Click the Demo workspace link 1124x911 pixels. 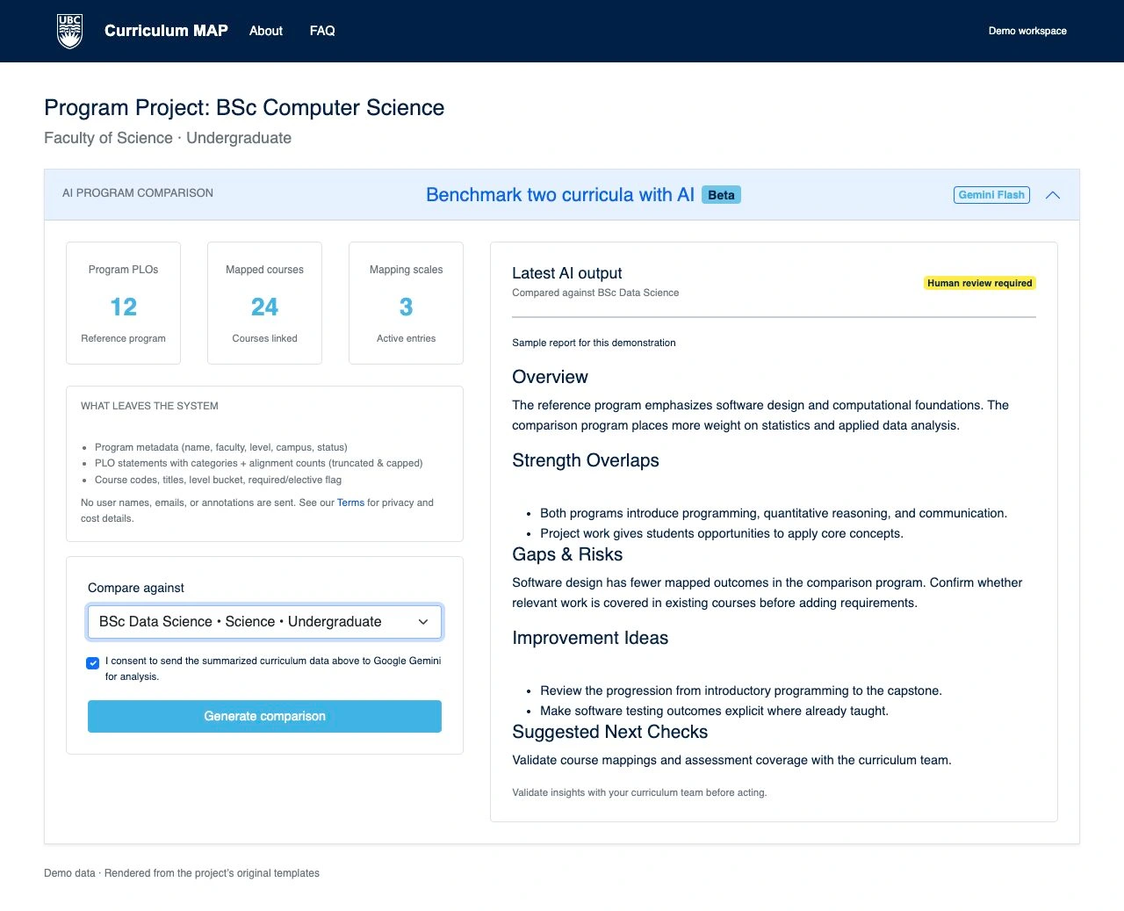pos(1027,31)
